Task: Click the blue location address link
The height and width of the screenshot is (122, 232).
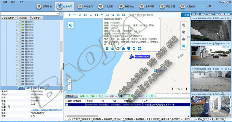Action: (46, 110)
